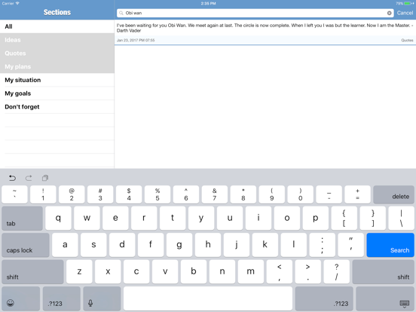Tap the blue Search key
This screenshot has height=312, width=416.
click(x=390, y=245)
